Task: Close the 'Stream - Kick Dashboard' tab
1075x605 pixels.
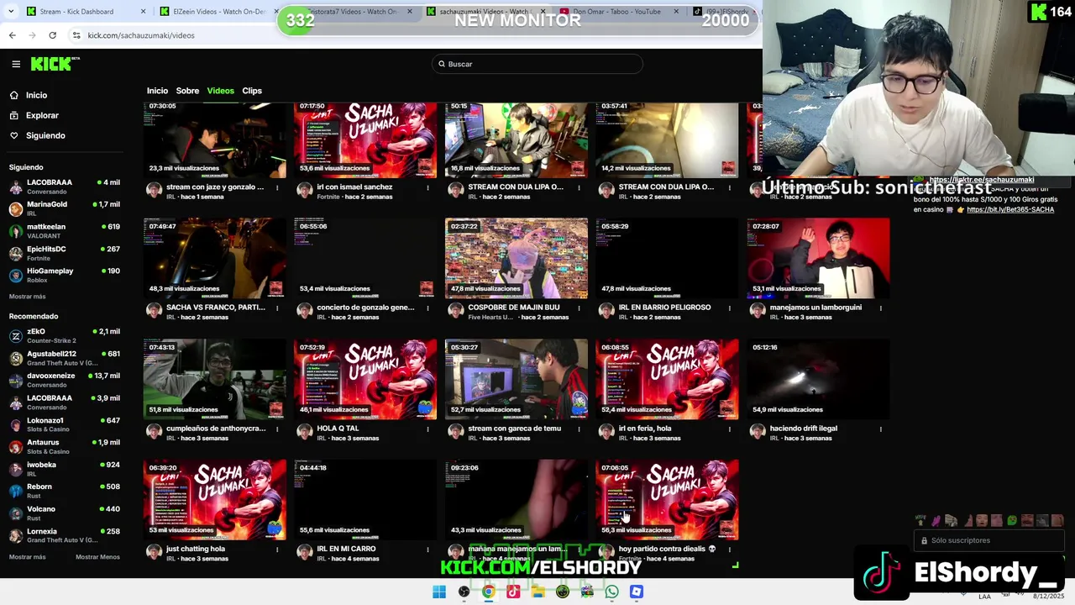Action: pos(143,12)
